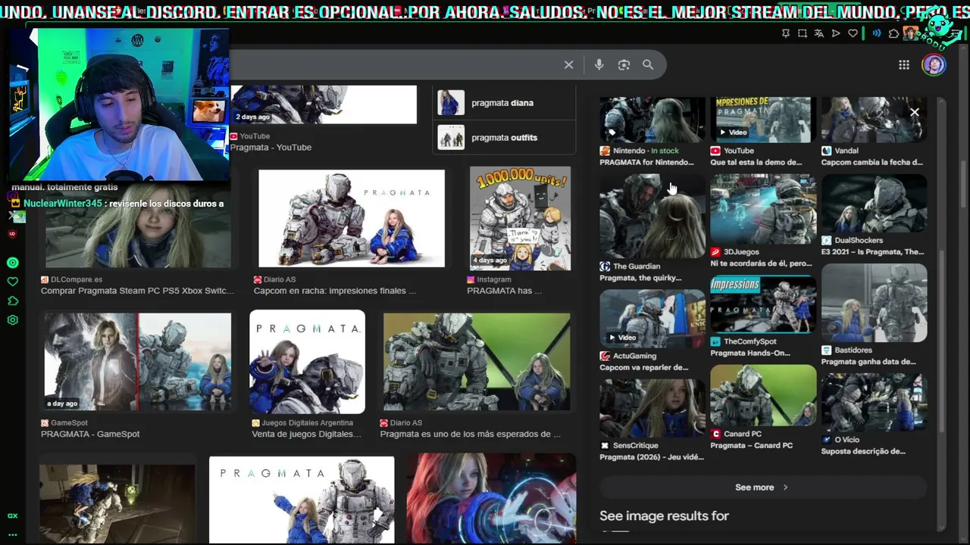Image resolution: width=970 pixels, height=545 pixels.
Task: Click the magnifier search icon
Action: coord(648,65)
